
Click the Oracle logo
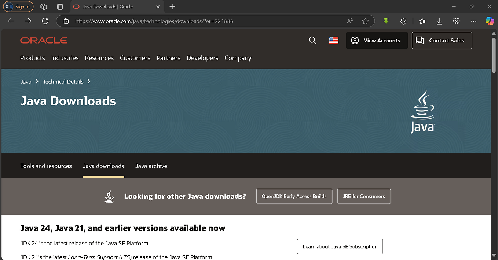[43, 40]
